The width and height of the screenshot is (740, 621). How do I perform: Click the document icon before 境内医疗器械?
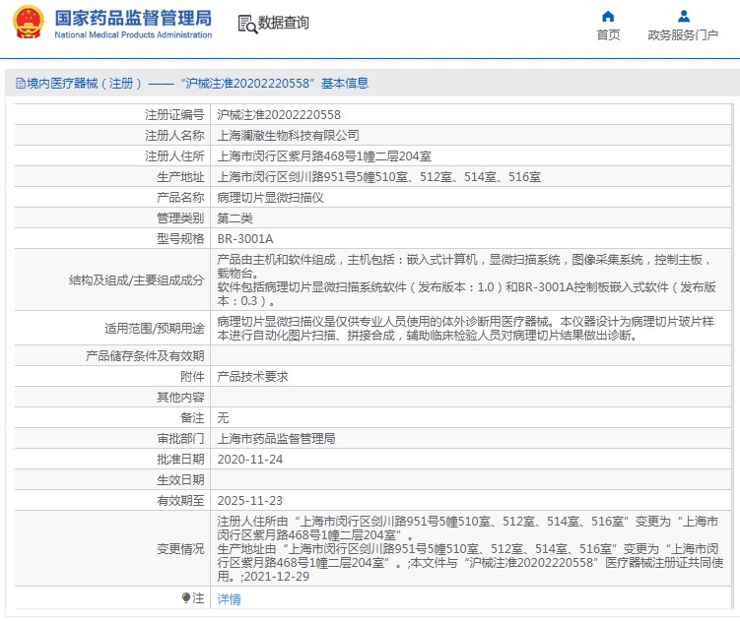[20, 84]
